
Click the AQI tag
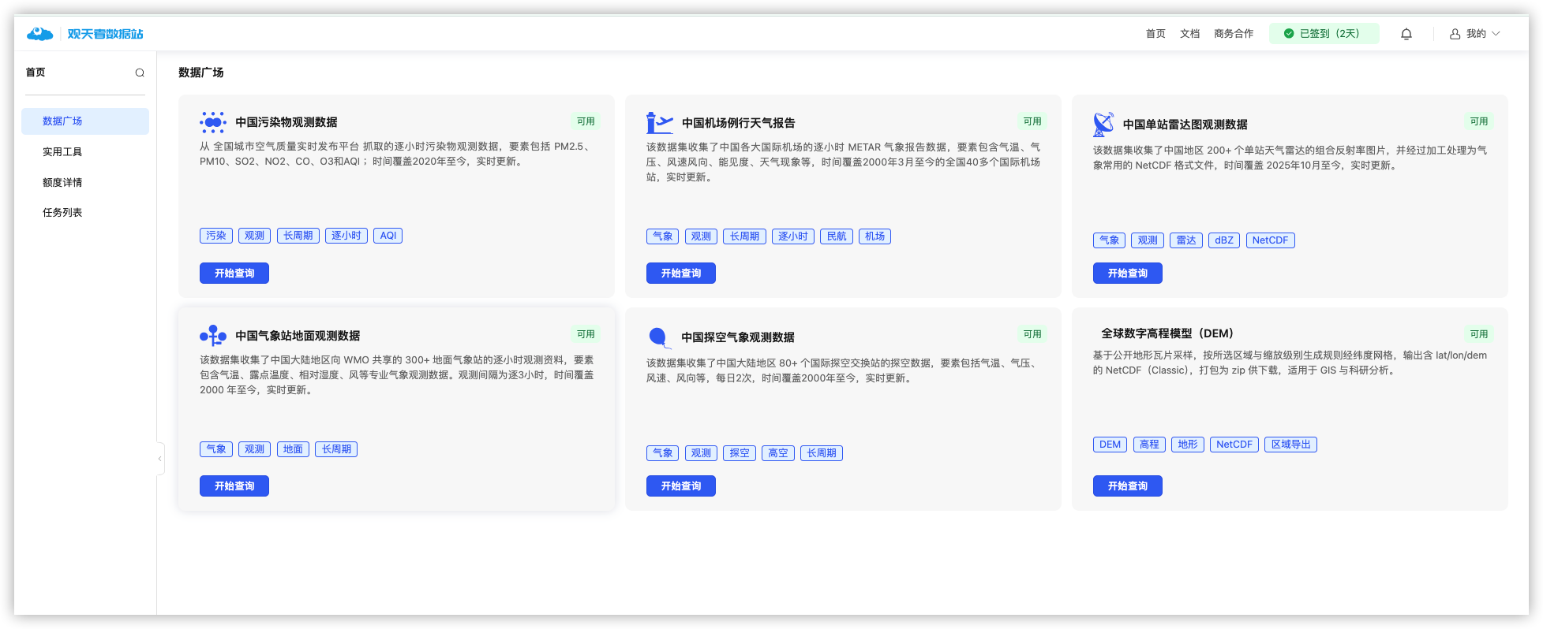click(388, 236)
